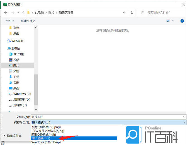Click the magnifier search icon
Screen dimensions: 187x145
142,12
